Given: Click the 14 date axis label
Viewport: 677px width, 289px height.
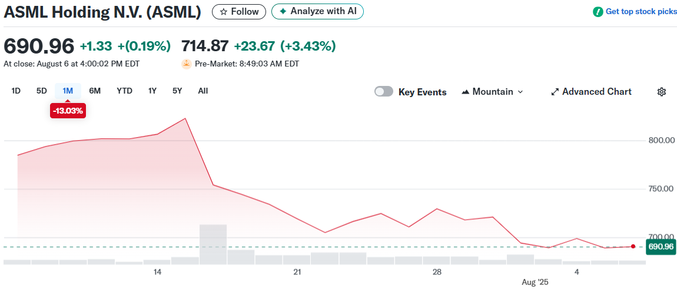Looking at the screenshot, I should [x=157, y=272].
